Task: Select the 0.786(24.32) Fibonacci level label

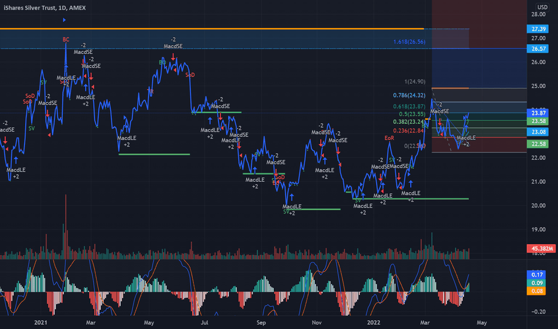Action: pyautogui.click(x=409, y=95)
